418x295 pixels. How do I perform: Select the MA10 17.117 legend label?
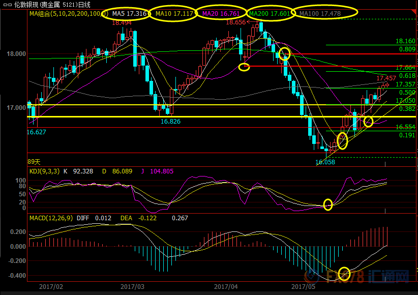click(x=173, y=14)
